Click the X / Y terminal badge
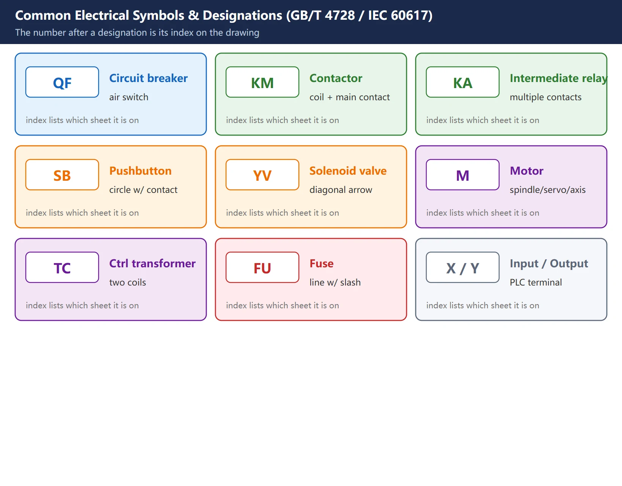The image size is (622, 486). coord(463,267)
